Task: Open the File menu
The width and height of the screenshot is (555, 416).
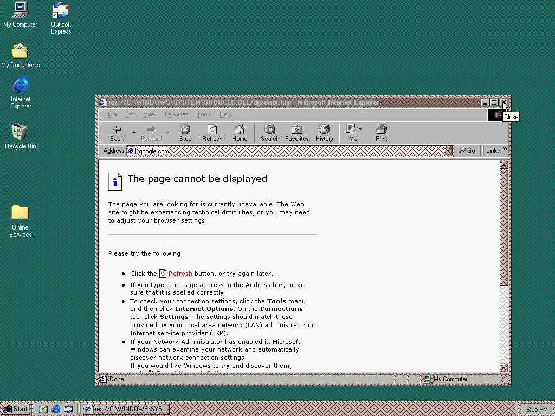Action: click(112, 114)
